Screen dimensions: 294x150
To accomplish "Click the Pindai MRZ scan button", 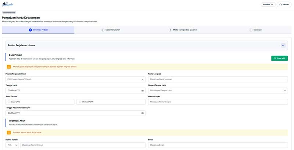I will tap(279, 58).
